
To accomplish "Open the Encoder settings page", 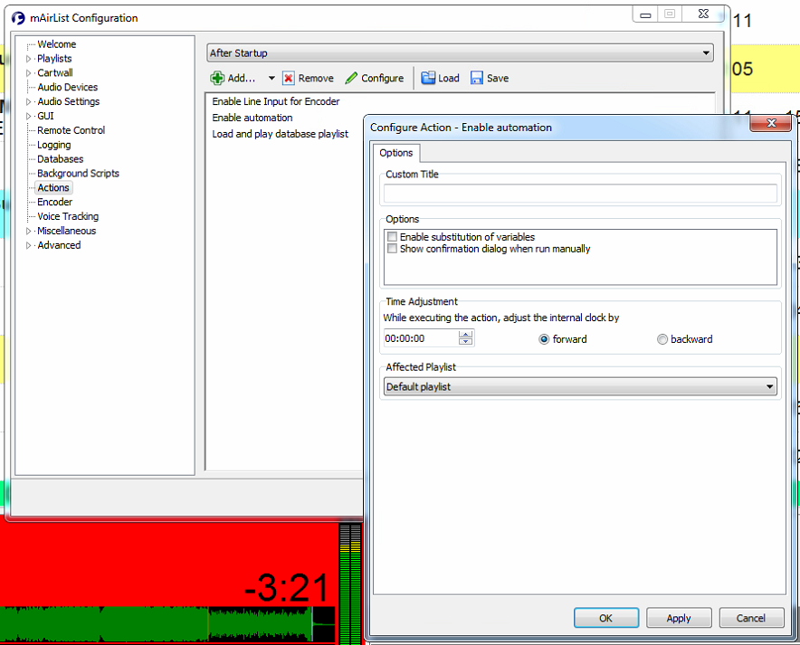I will (54, 202).
